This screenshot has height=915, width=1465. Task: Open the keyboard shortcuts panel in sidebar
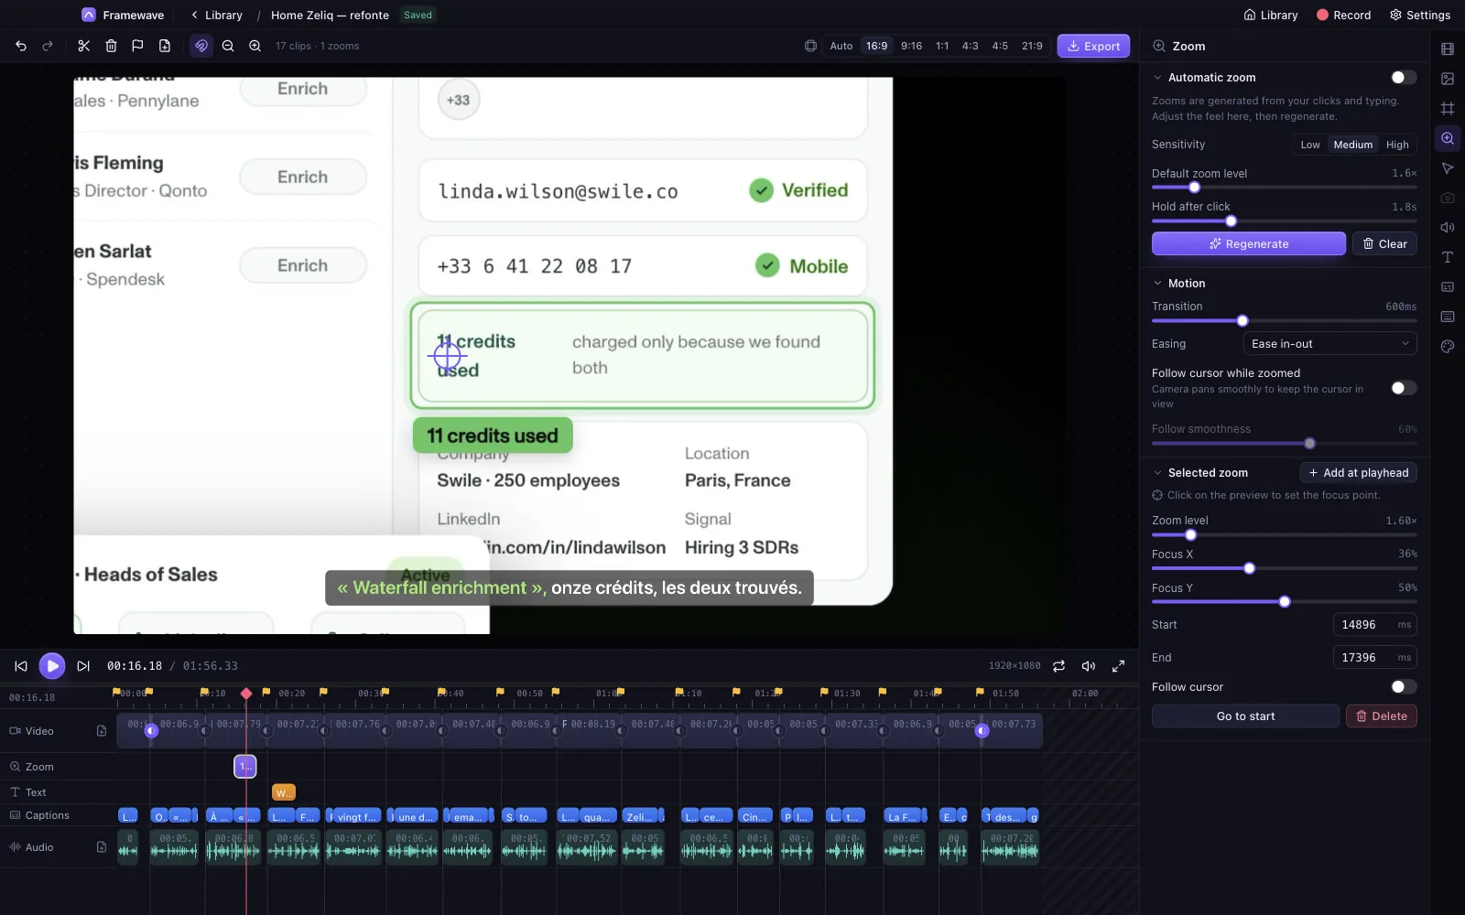pyautogui.click(x=1448, y=317)
